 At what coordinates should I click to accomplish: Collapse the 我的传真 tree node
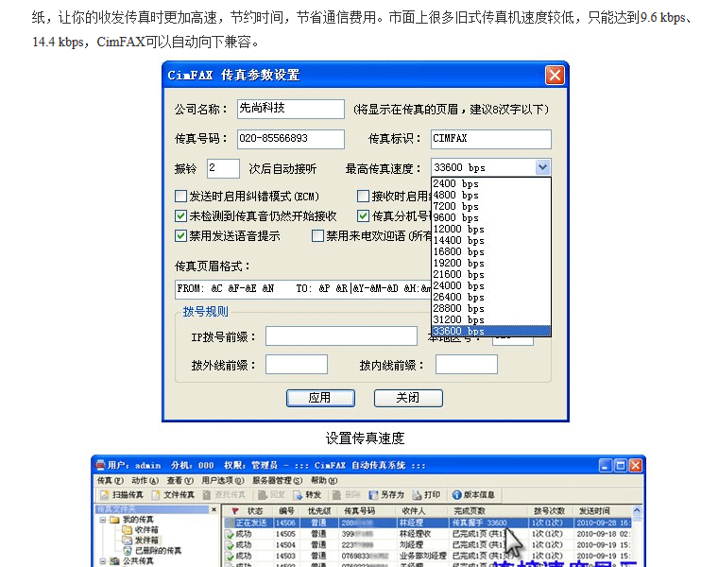point(103,520)
